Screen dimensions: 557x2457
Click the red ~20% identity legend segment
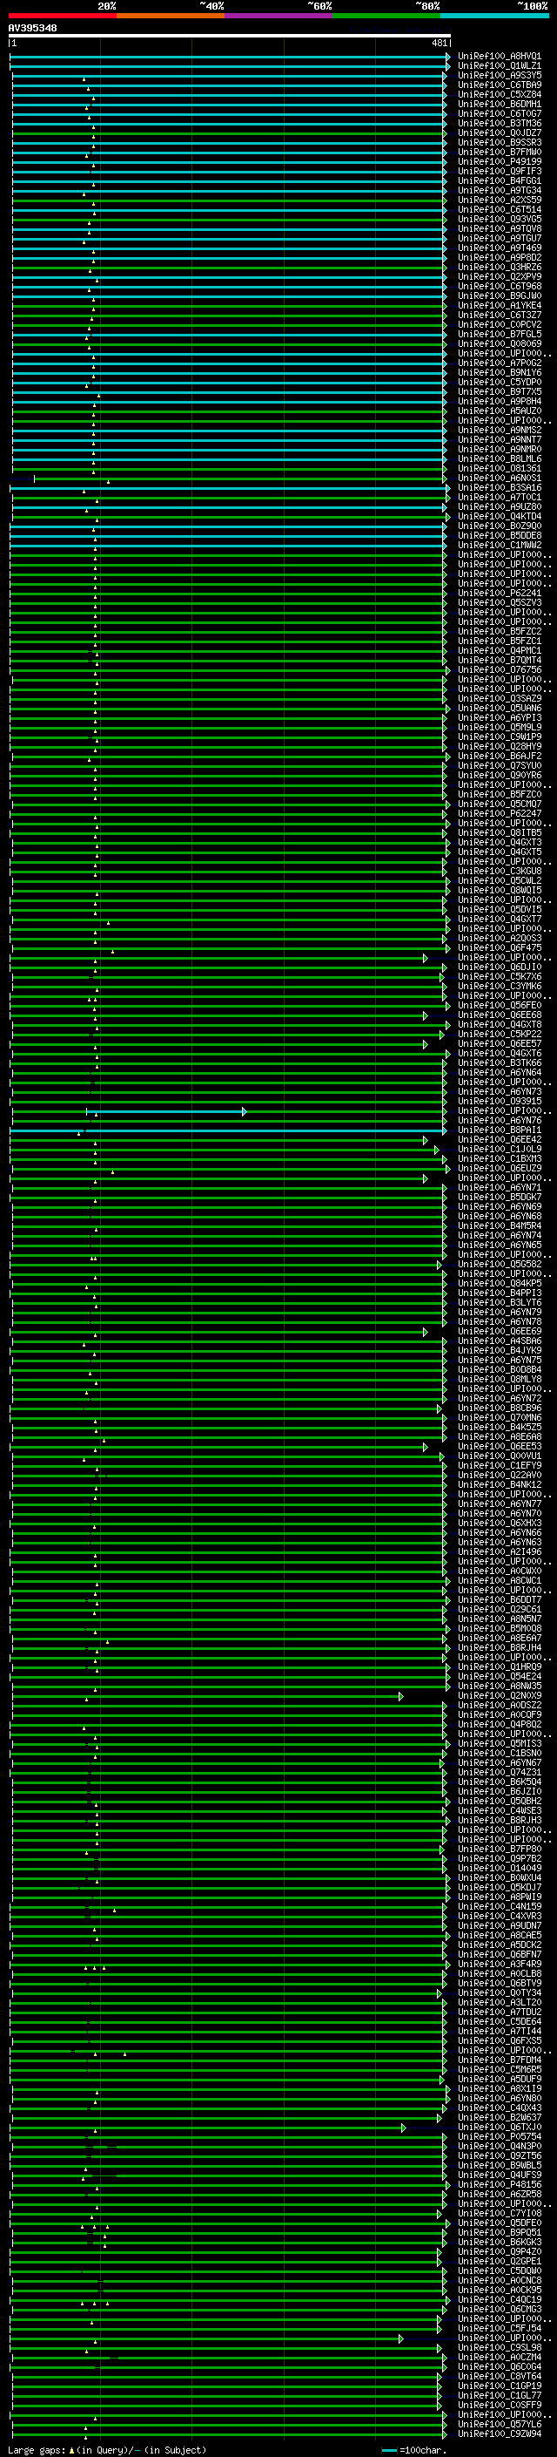pos(63,16)
